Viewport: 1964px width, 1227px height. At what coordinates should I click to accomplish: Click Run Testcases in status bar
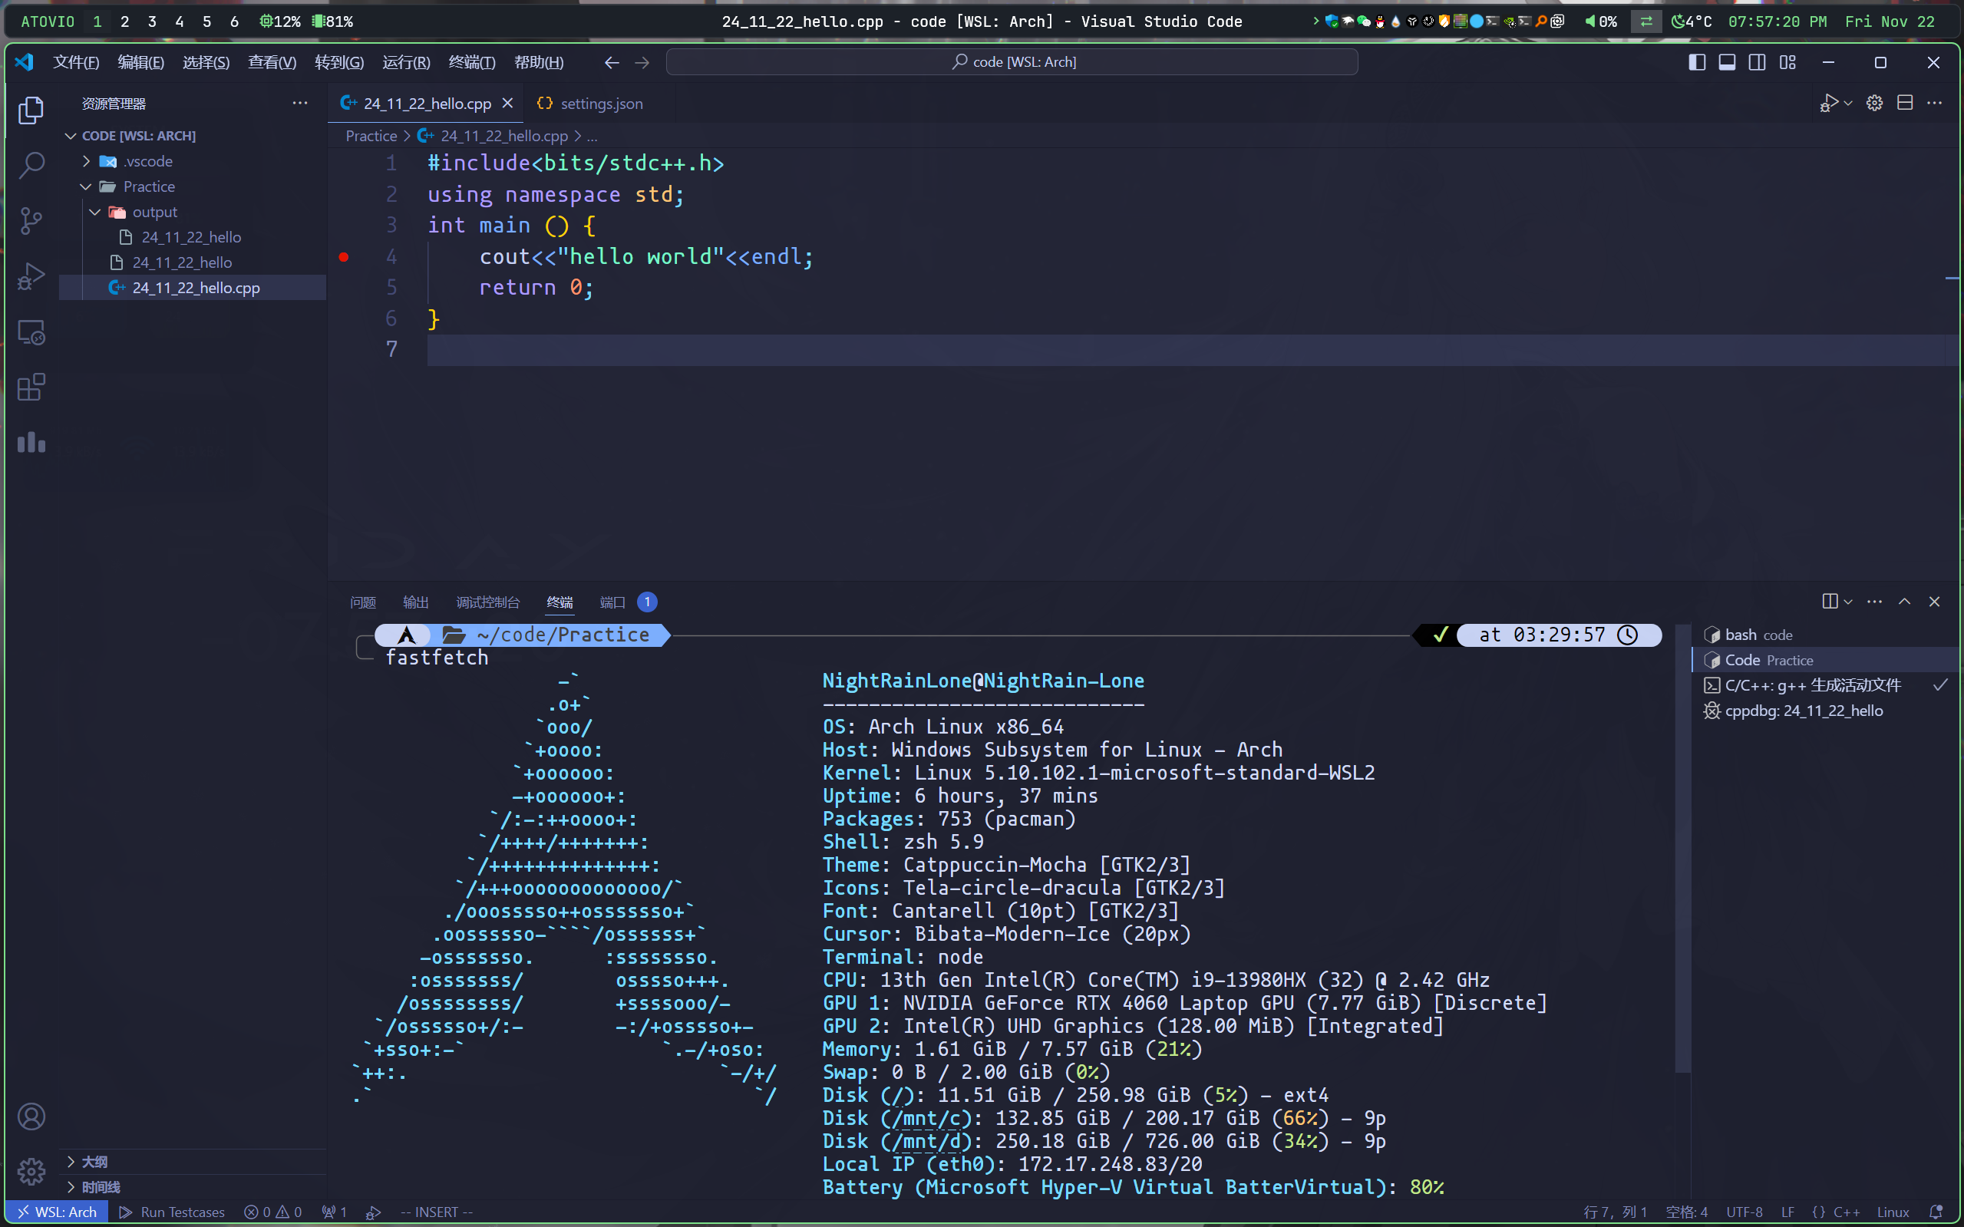(172, 1212)
